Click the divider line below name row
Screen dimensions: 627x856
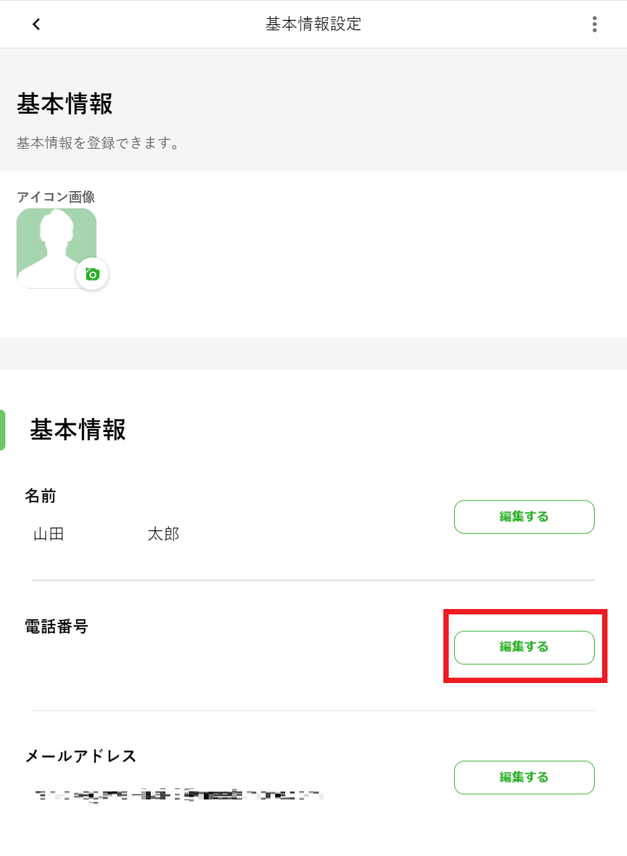313,580
